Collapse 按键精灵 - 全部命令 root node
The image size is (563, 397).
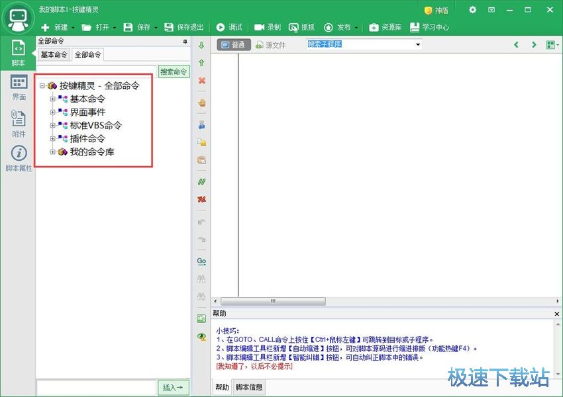pyautogui.click(x=42, y=86)
